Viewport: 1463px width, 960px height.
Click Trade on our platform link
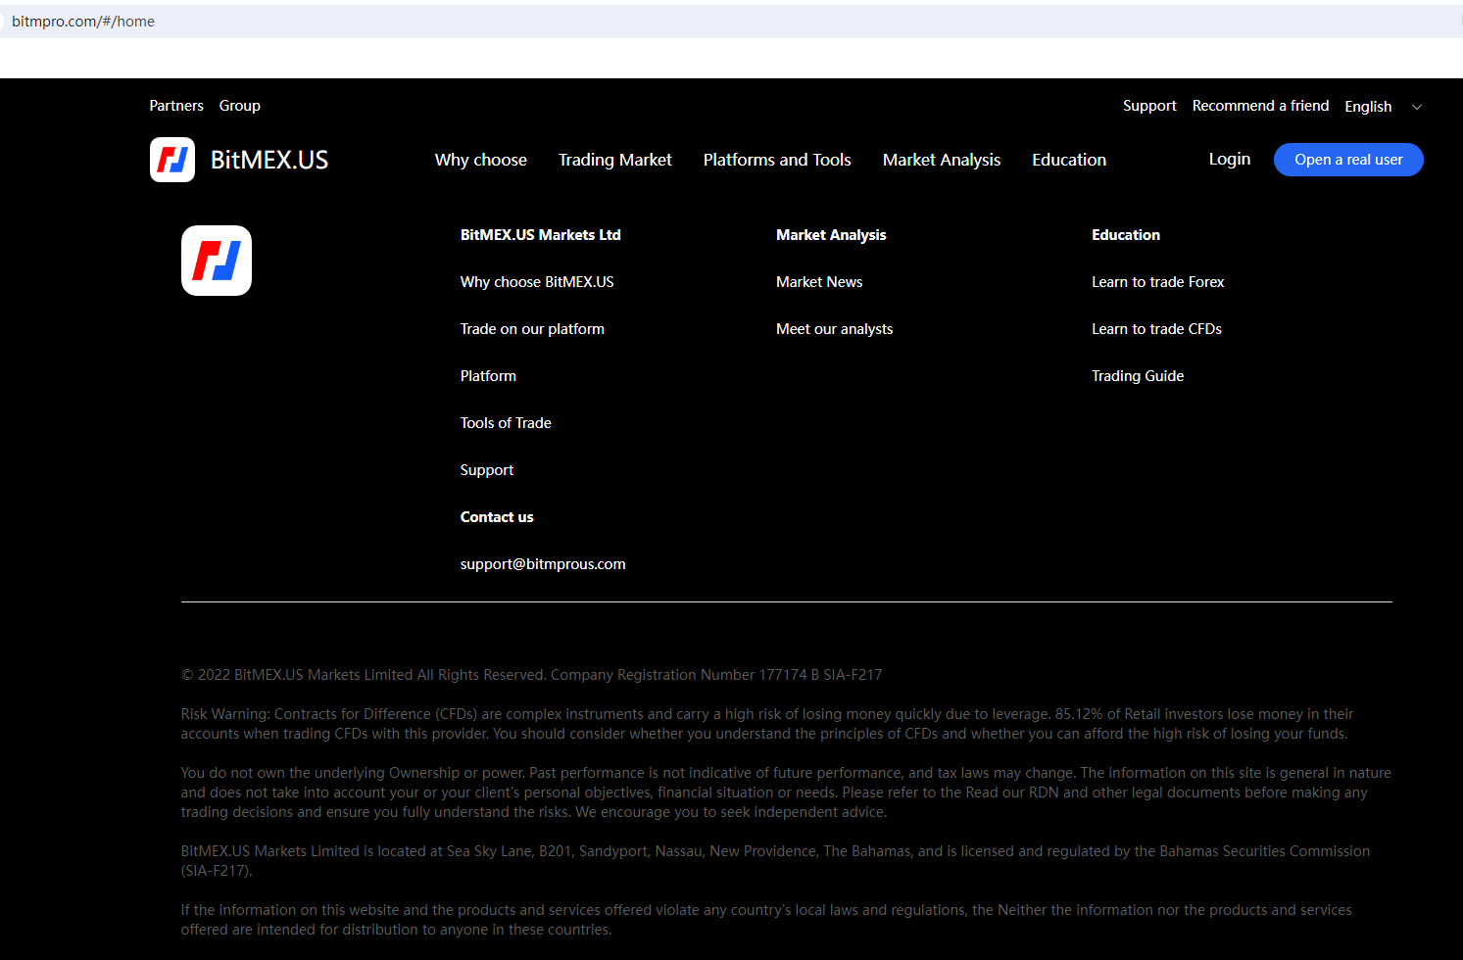[532, 329]
